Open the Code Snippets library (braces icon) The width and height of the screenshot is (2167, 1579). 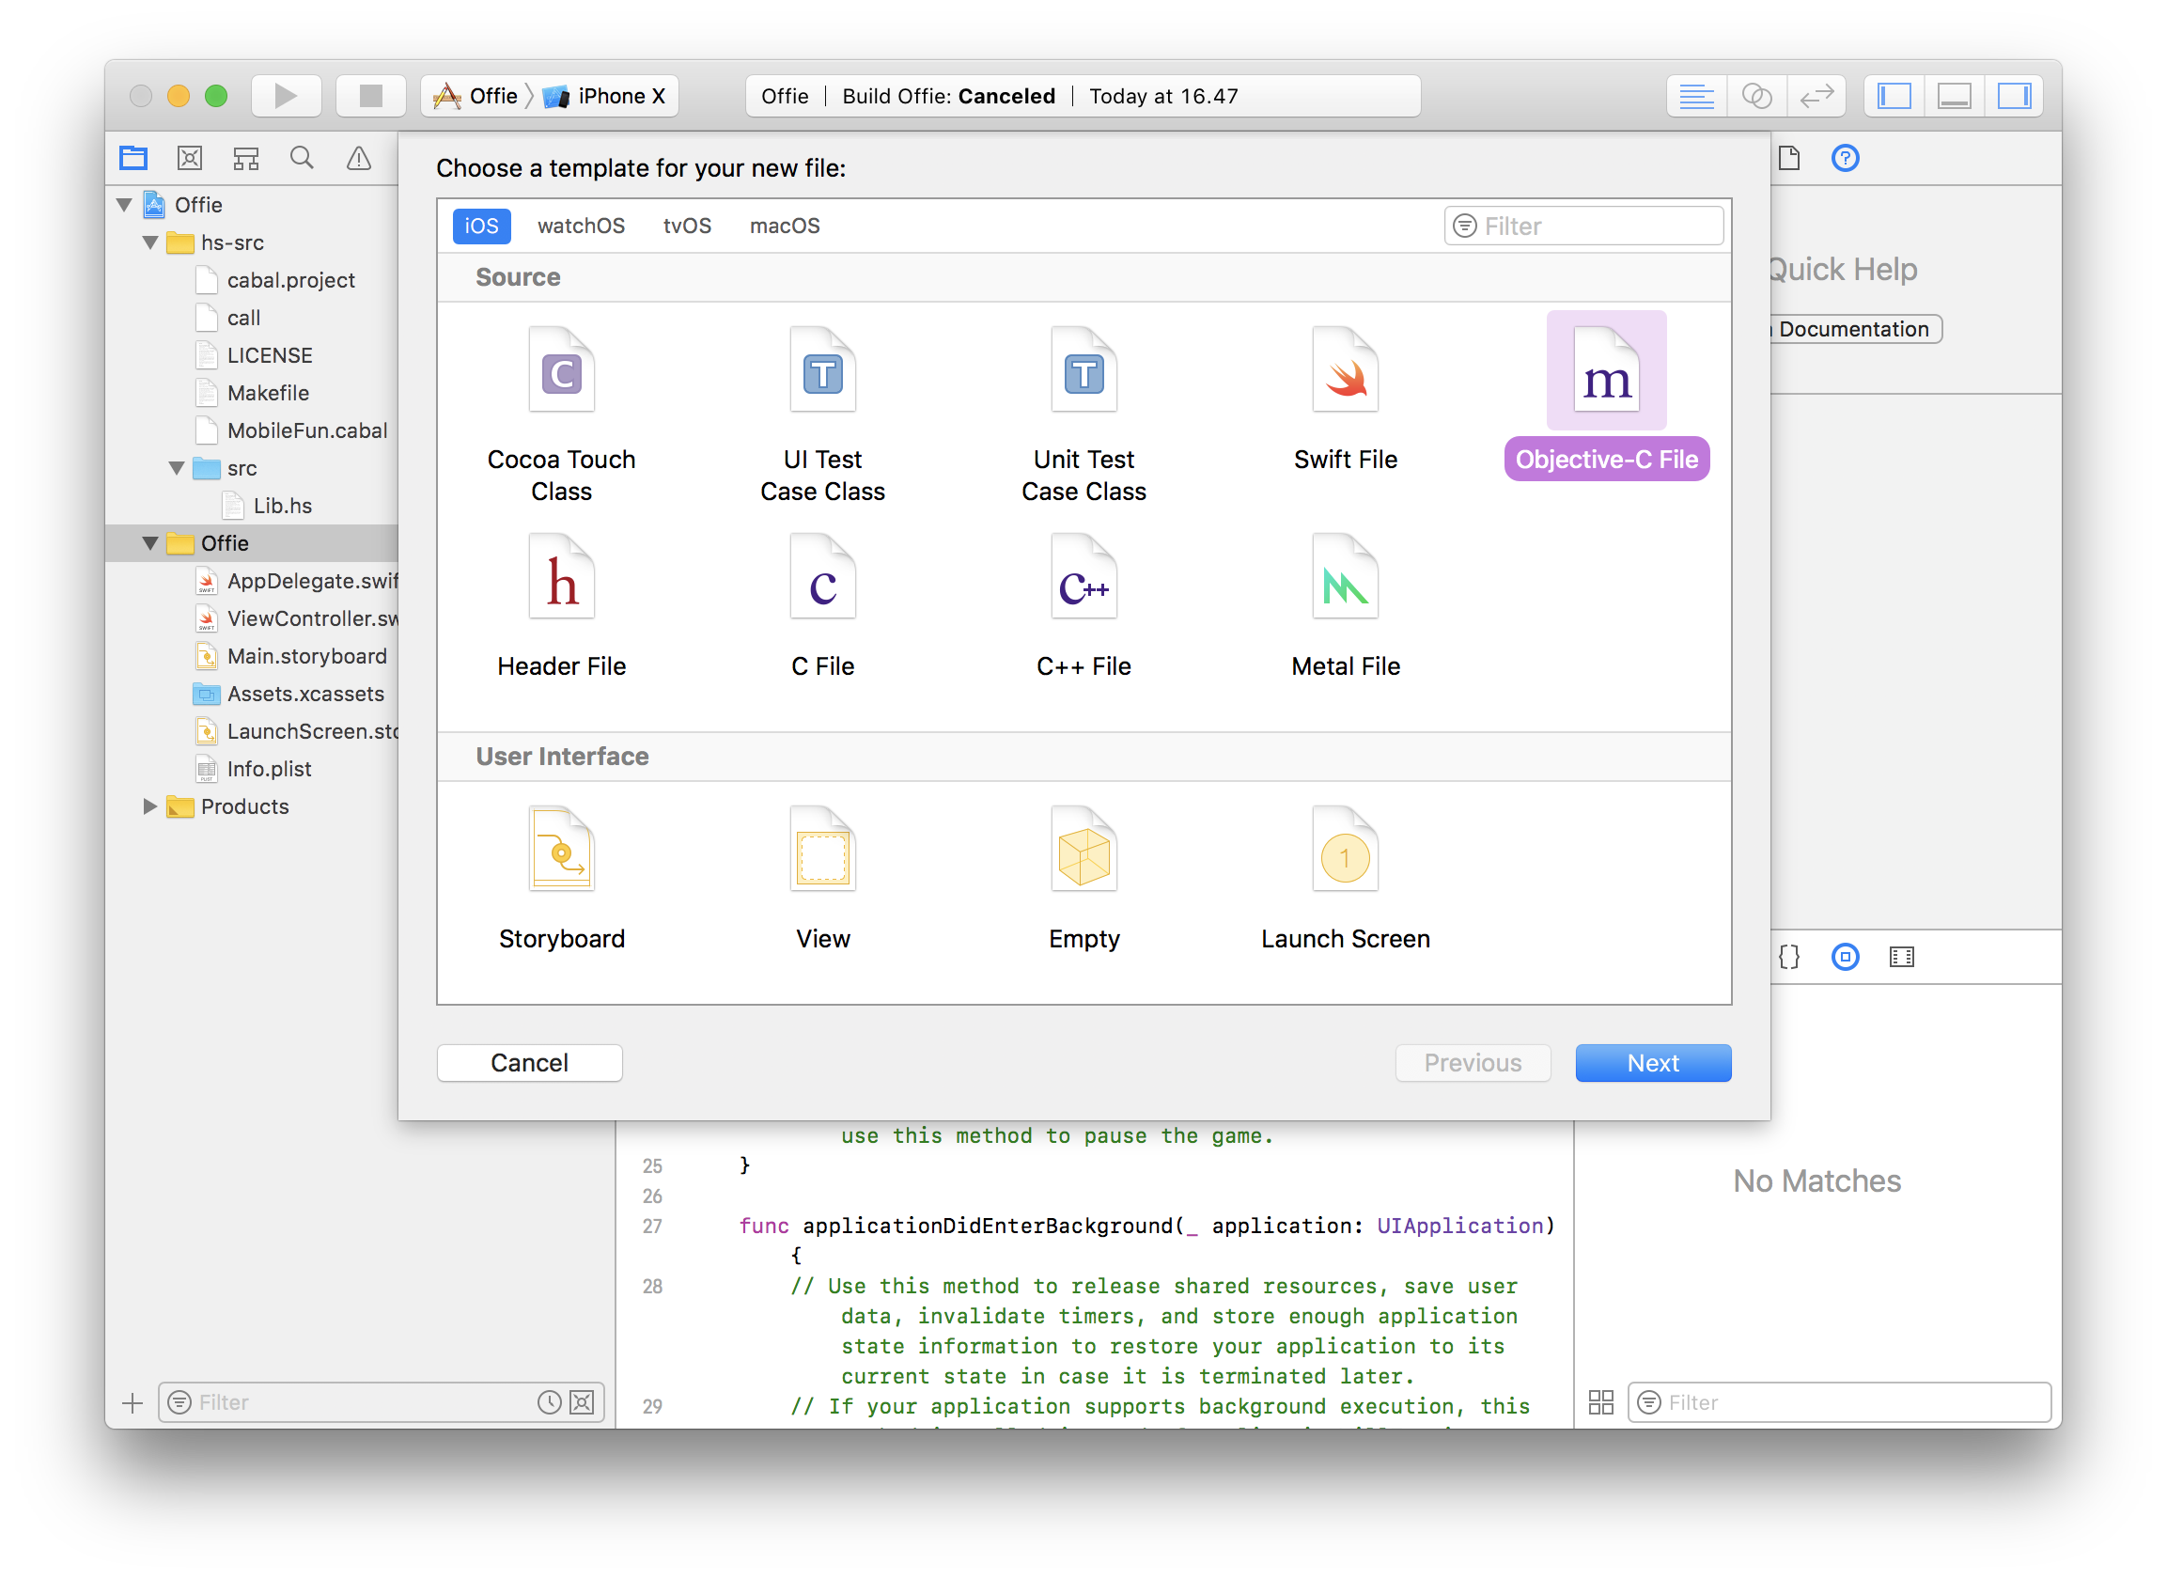(x=1788, y=957)
